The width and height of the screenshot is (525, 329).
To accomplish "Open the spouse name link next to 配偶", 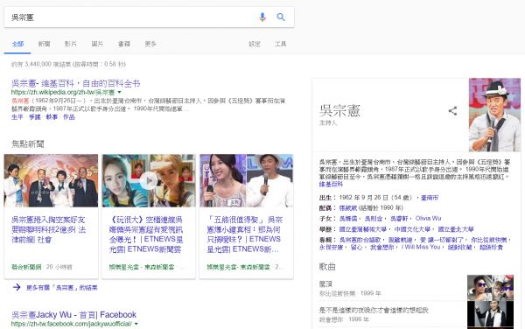I will tap(348, 208).
